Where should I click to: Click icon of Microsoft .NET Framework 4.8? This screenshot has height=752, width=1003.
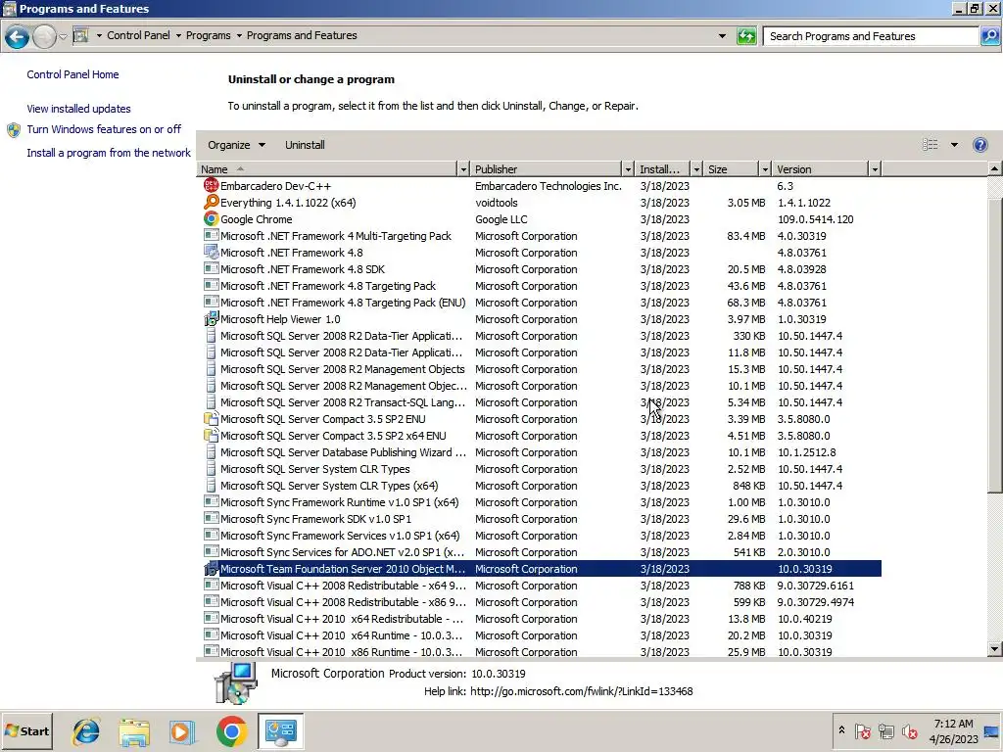tap(212, 252)
